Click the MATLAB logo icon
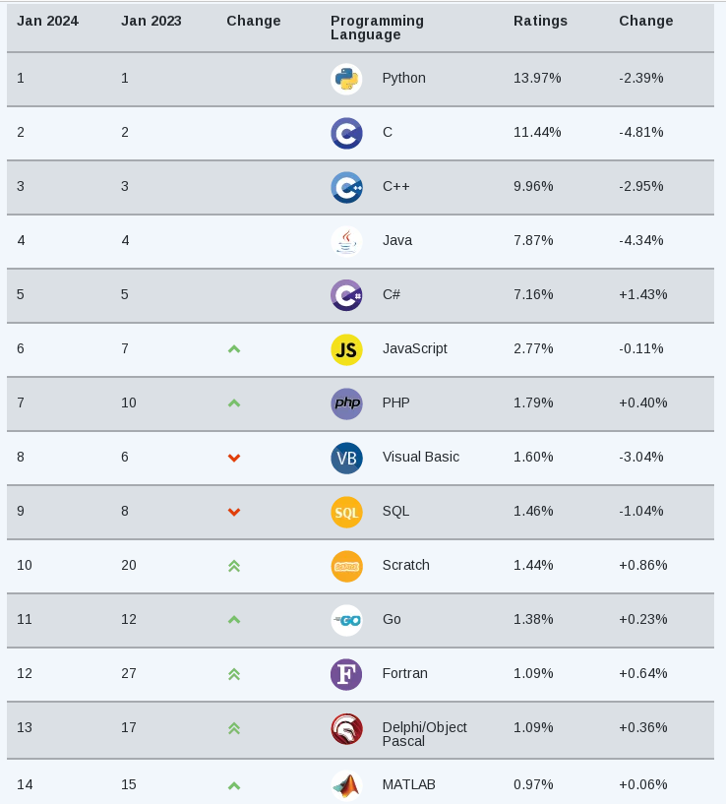 point(346,785)
